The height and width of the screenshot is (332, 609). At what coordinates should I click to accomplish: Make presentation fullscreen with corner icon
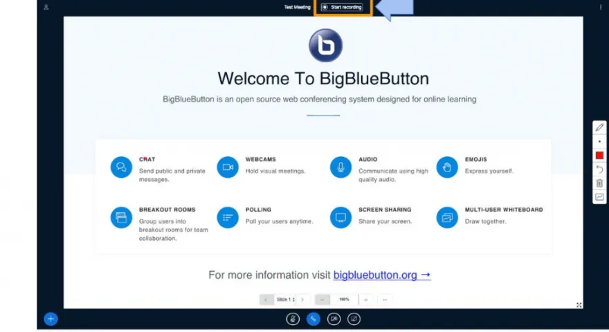point(579,305)
